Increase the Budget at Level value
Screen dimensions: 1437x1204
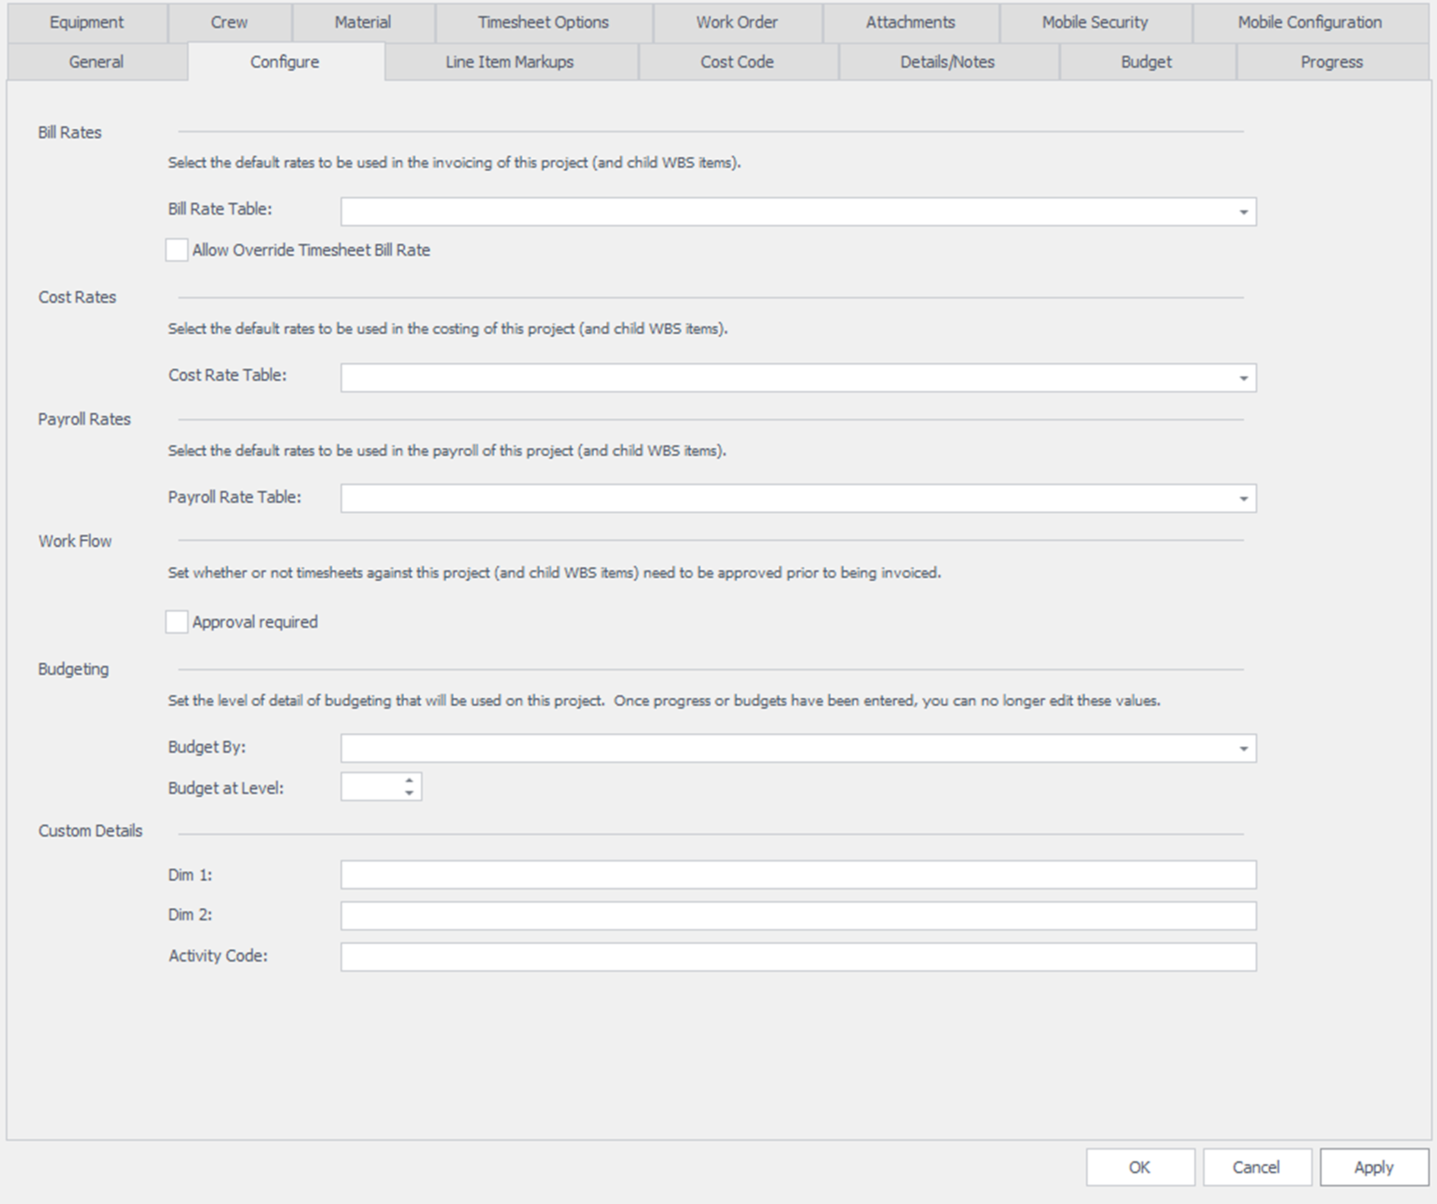409,780
